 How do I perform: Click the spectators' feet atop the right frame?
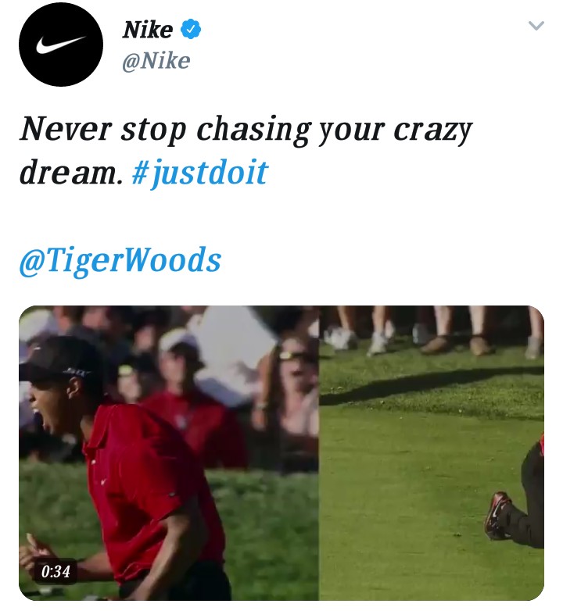431,331
